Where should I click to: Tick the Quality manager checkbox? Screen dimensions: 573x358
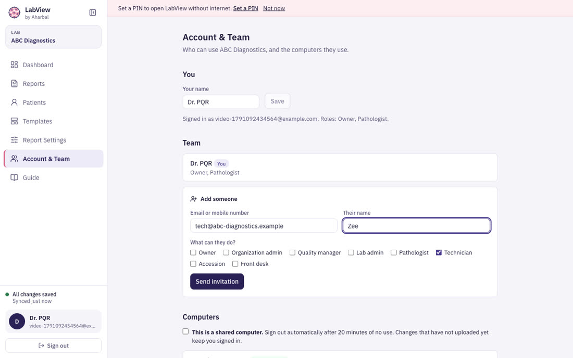(x=292, y=252)
